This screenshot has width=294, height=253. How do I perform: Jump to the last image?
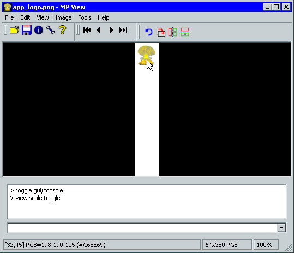point(123,30)
